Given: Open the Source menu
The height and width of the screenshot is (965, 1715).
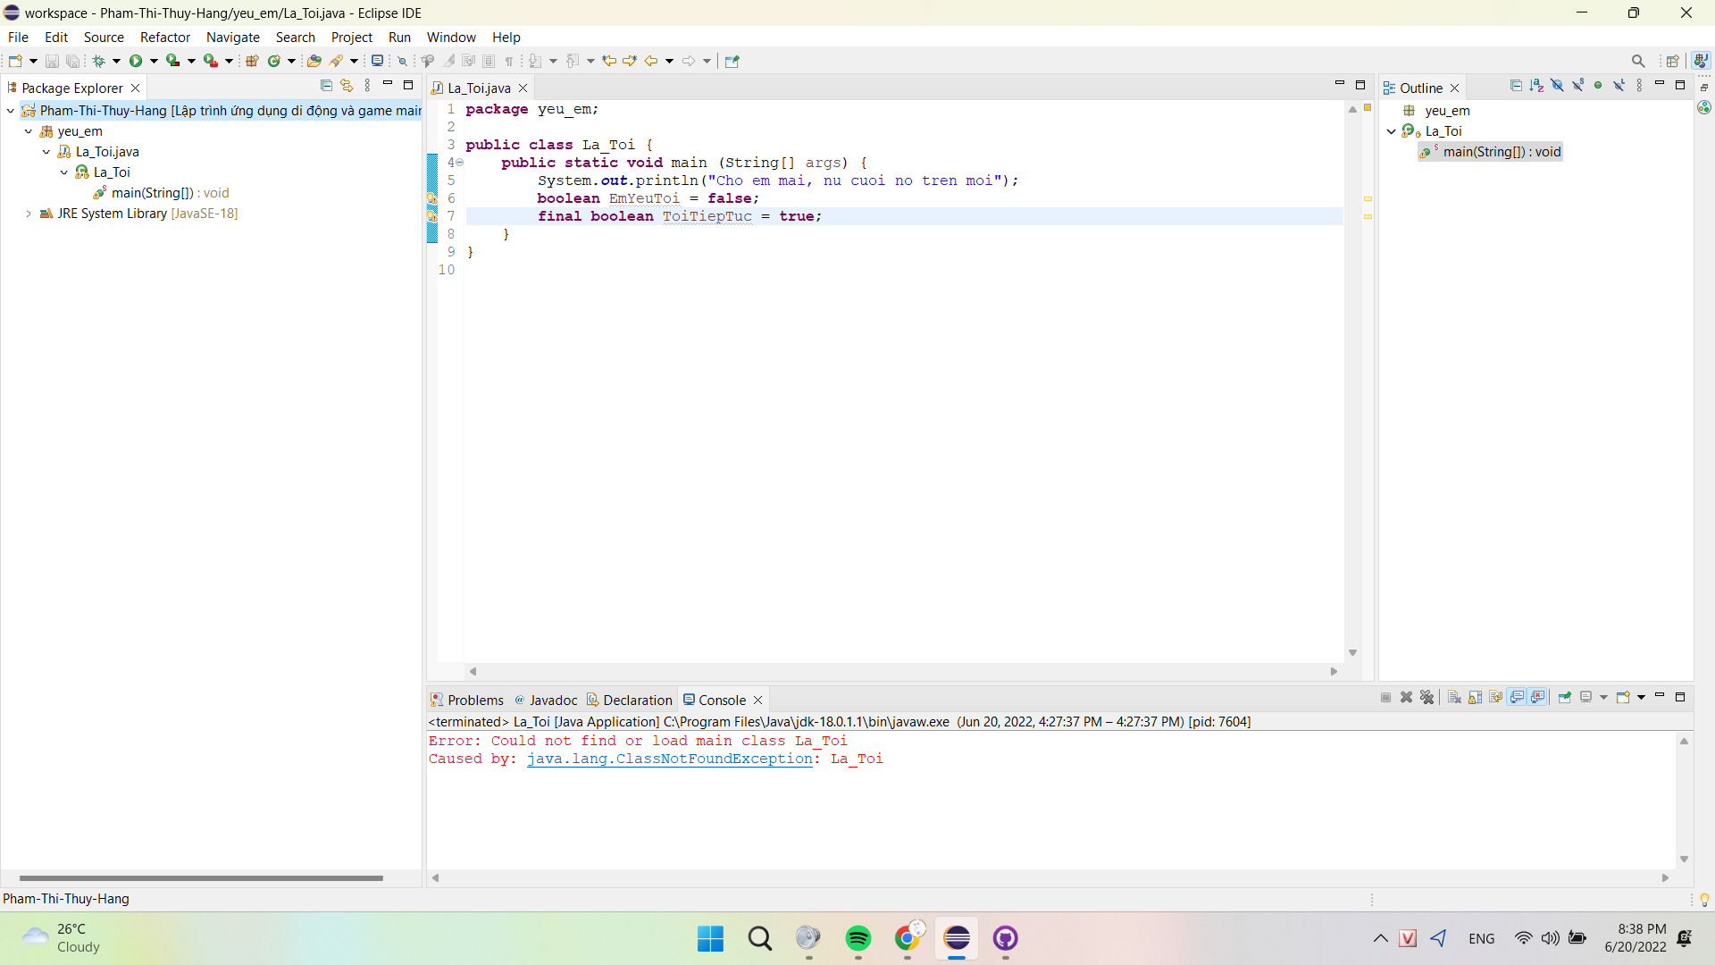Looking at the screenshot, I should [104, 37].
